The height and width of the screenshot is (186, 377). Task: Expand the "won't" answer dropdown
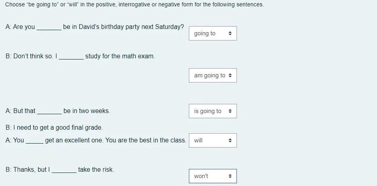click(212, 176)
